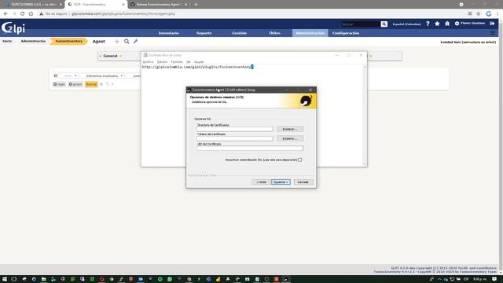The image size is (503, 283).
Task: Click the wrench icon in the breadcrumb bar
Action: click(x=136, y=42)
